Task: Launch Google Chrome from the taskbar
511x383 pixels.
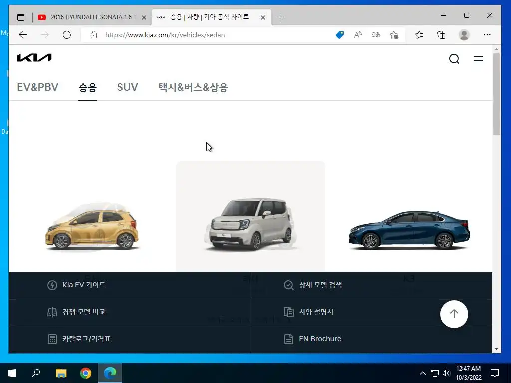Action: coord(86,373)
